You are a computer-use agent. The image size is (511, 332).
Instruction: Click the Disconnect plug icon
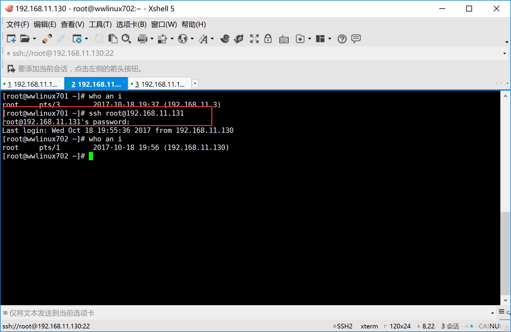point(61,39)
